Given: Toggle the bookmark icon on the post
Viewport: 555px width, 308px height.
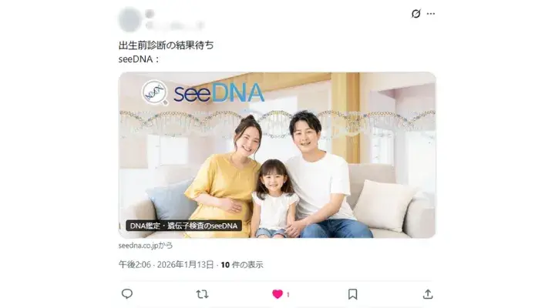Looking at the screenshot, I should coord(352,294).
